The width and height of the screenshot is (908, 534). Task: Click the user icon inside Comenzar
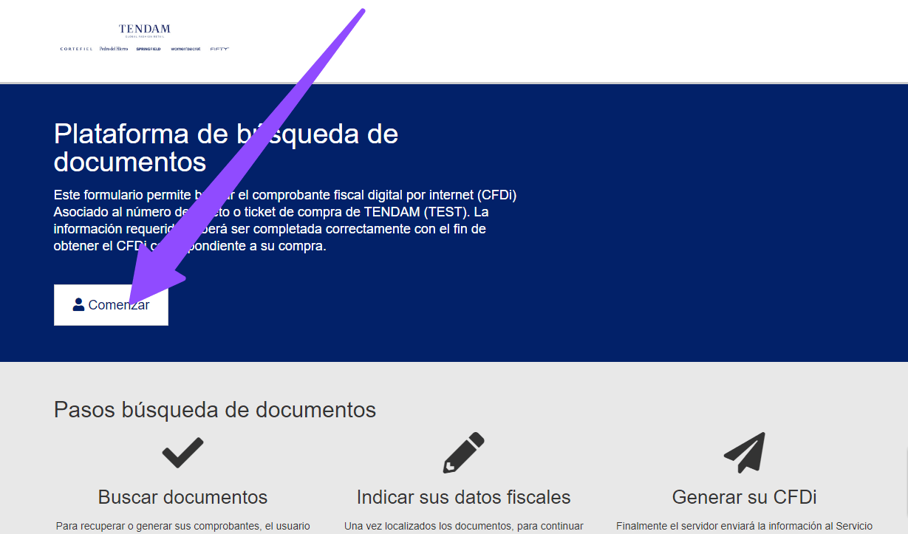[x=78, y=304]
